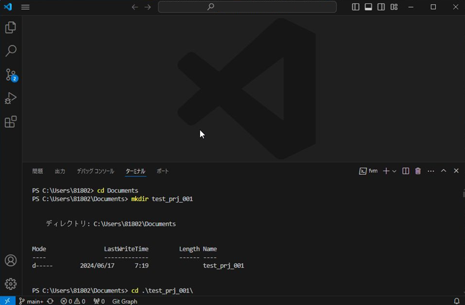Viewport: 465px width, 305px height.
Task: Toggle panel visibility in title bar
Action: coord(368,7)
